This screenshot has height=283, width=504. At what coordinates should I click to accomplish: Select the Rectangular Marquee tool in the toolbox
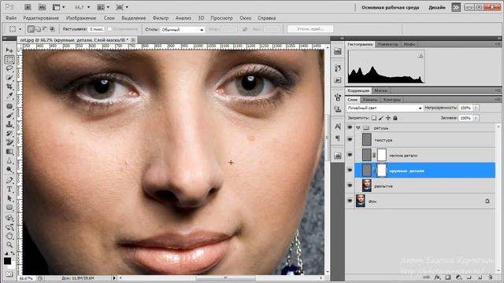click(x=9, y=60)
